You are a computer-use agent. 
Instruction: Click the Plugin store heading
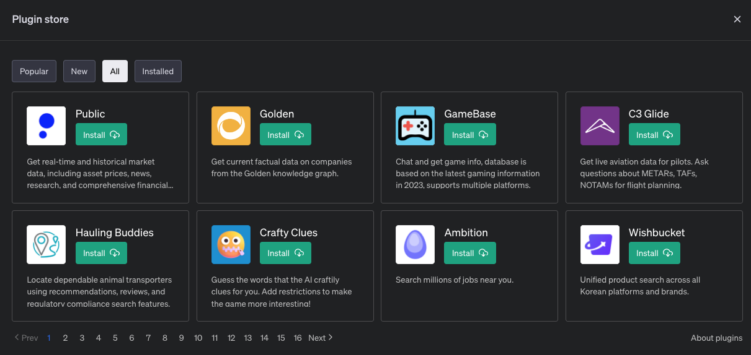40,19
